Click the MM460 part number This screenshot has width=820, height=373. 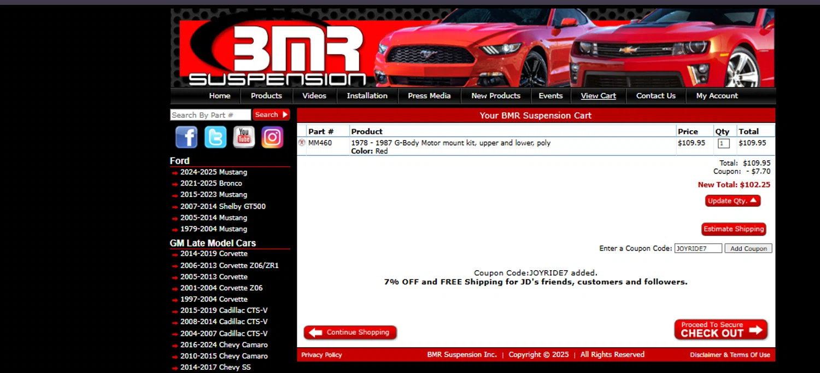pos(320,143)
